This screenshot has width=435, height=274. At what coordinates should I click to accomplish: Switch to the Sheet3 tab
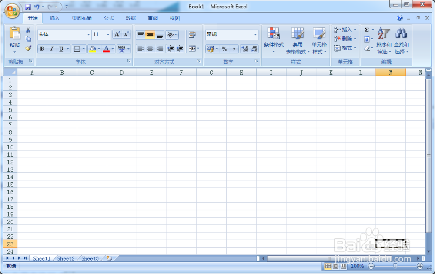tap(90, 258)
